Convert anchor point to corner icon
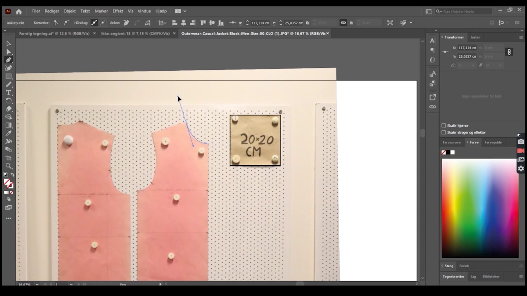Viewport: 527px width, 296px height. point(56,23)
